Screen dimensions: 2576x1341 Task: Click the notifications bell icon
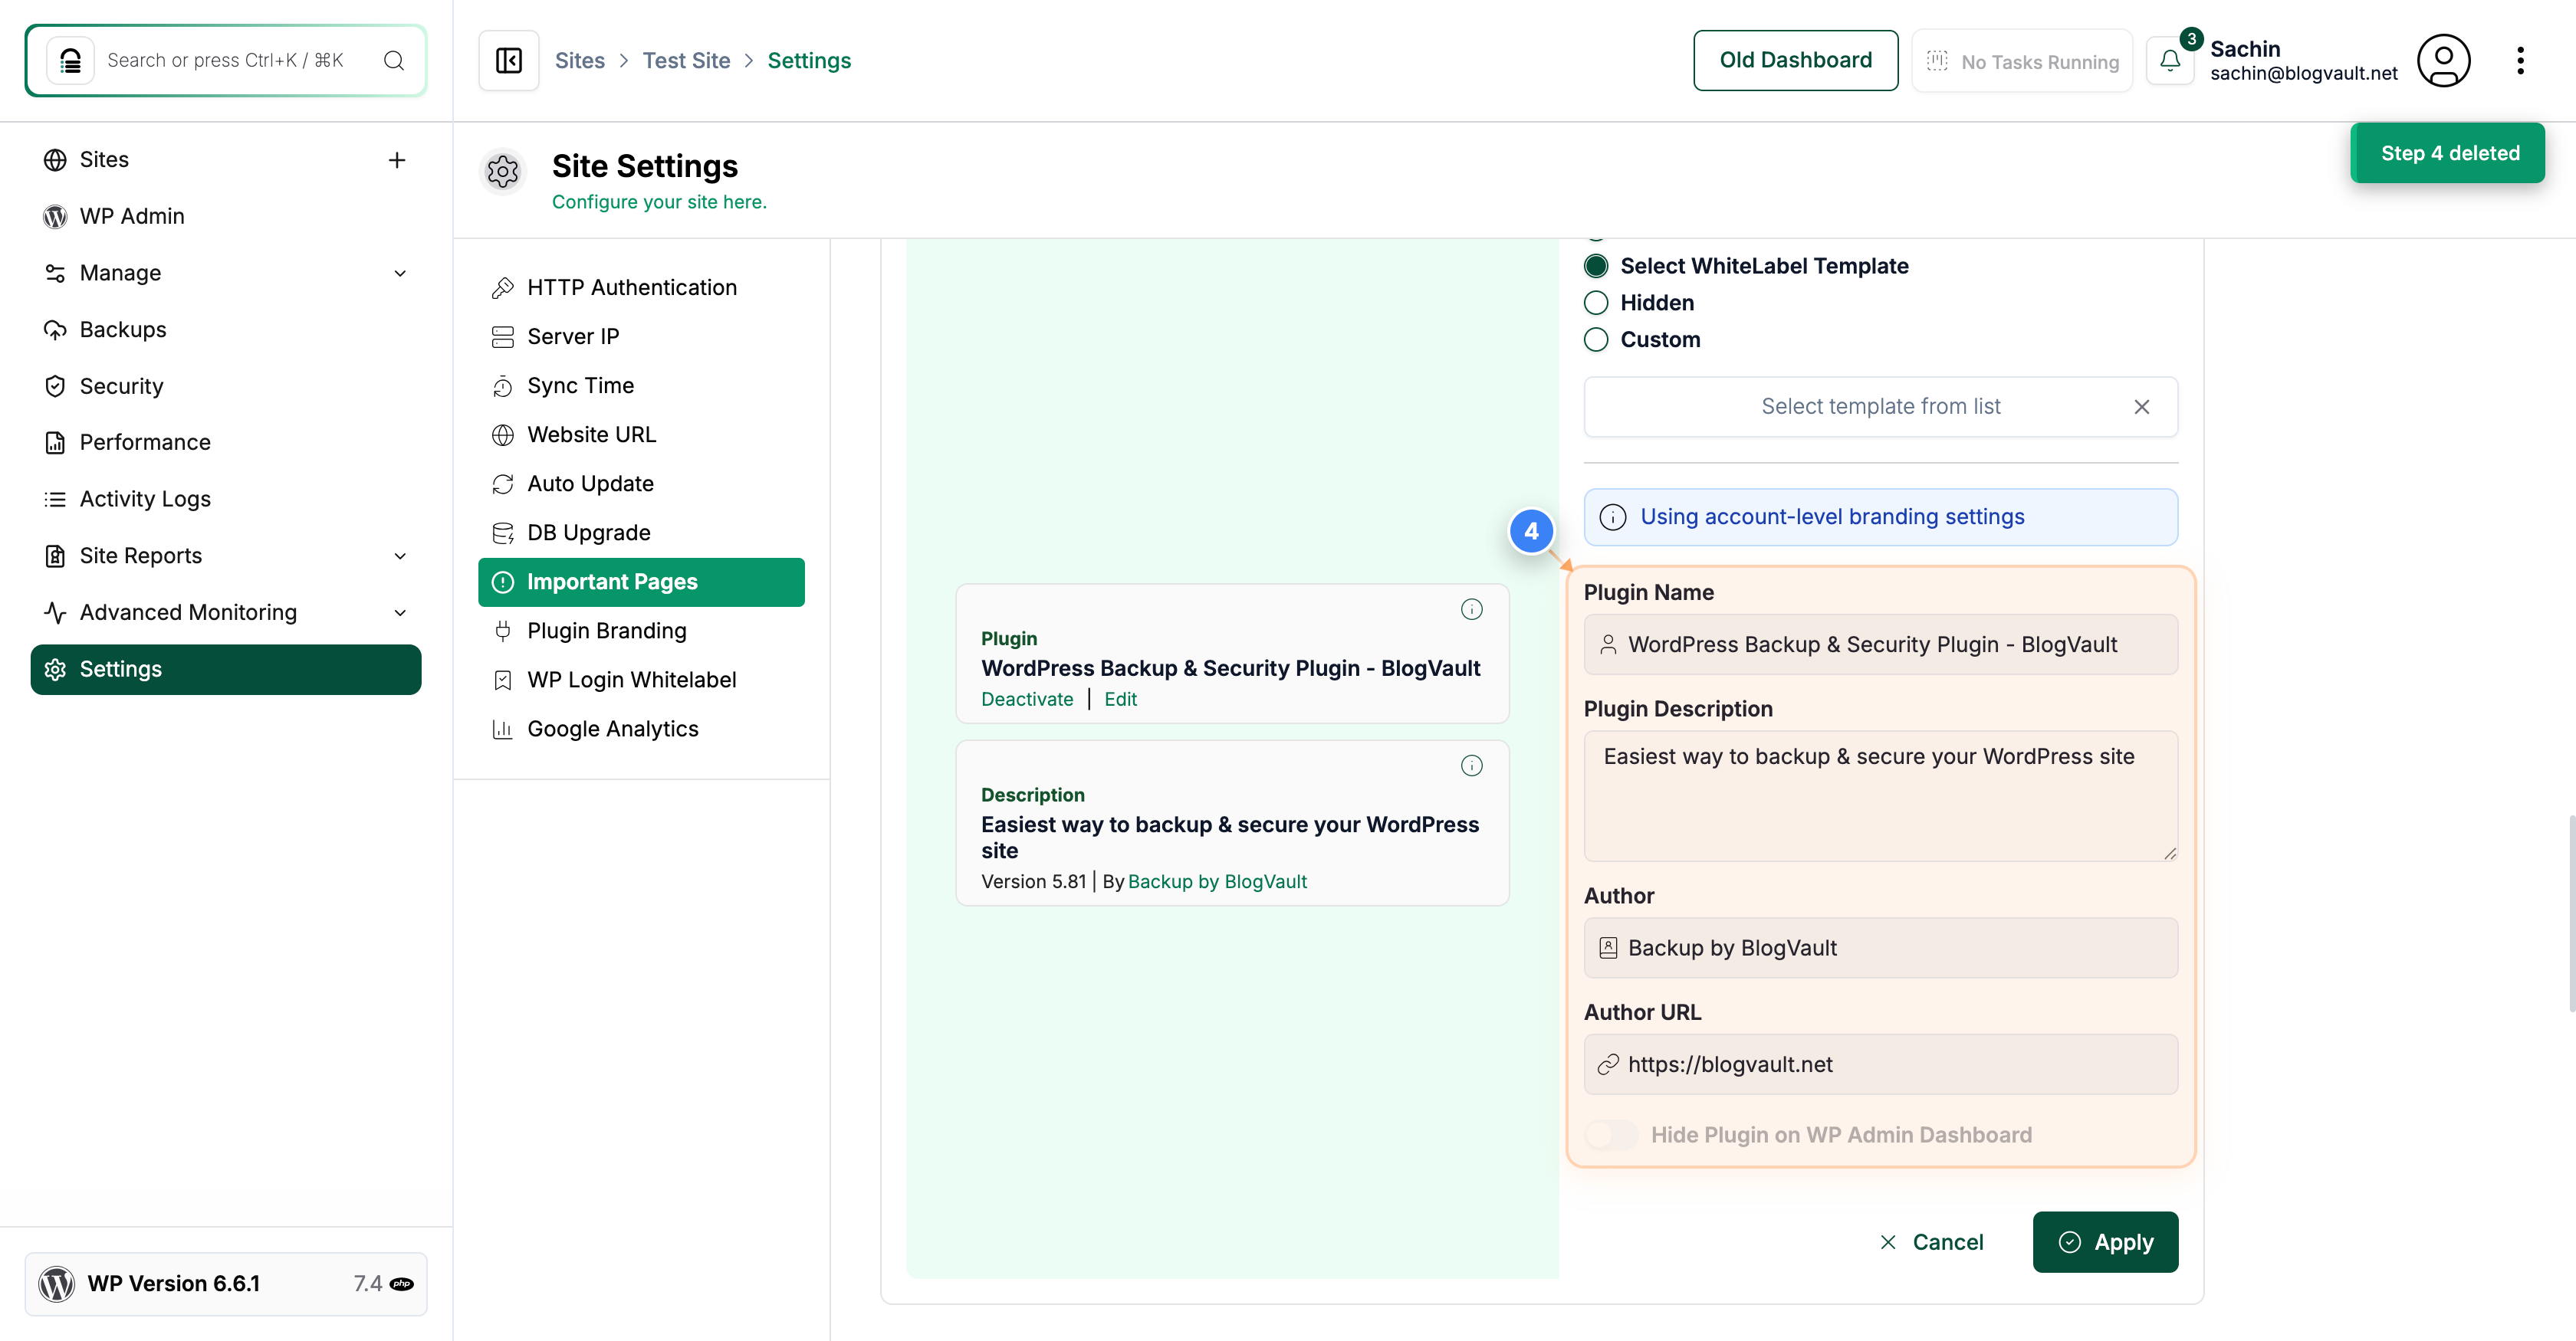pos(2170,60)
